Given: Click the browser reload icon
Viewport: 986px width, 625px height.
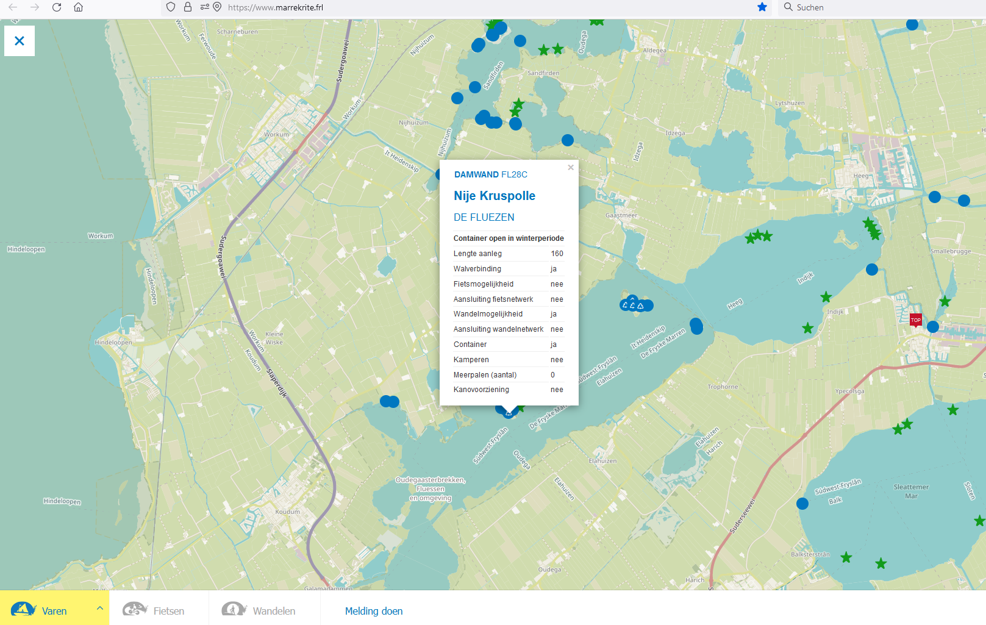Looking at the screenshot, I should (x=57, y=7).
